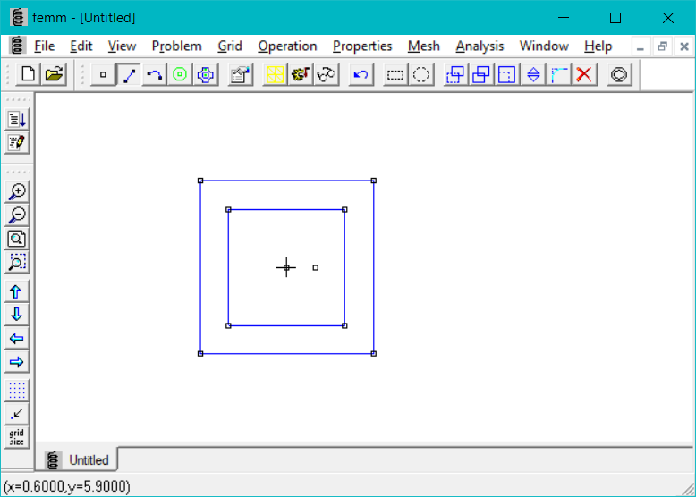Click the Undo arrow icon
This screenshot has width=696, height=497.
point(361,75)
